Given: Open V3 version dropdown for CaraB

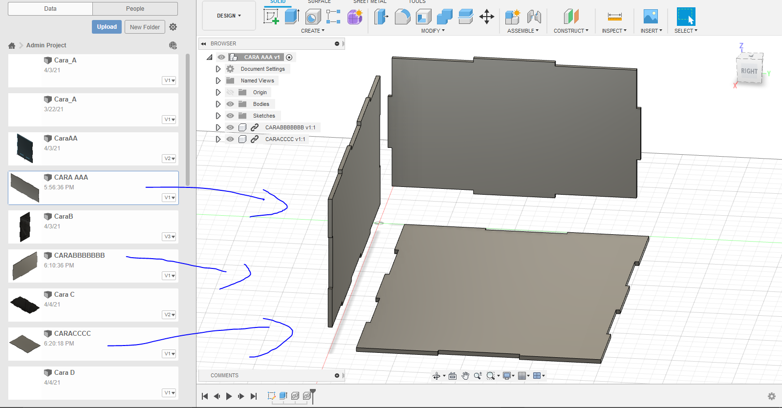Looking at the screenshot, I should point(169,237).
